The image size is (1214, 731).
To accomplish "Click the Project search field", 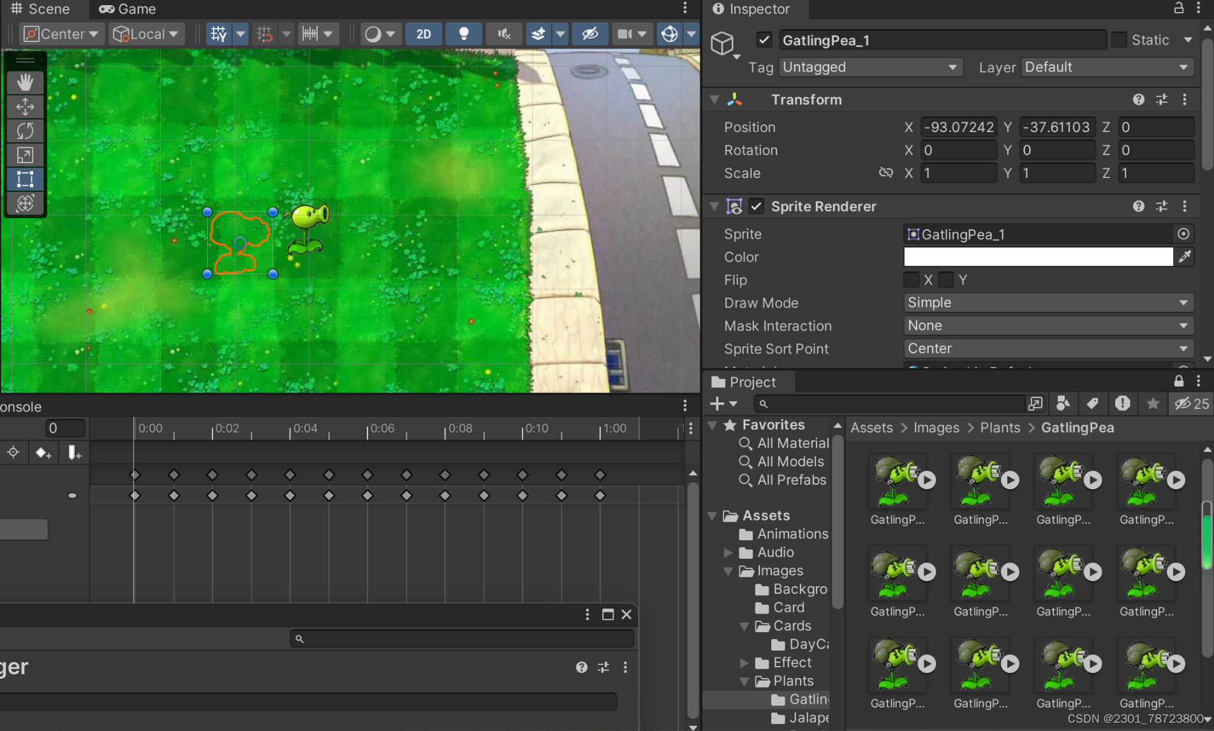I will 890,404.
